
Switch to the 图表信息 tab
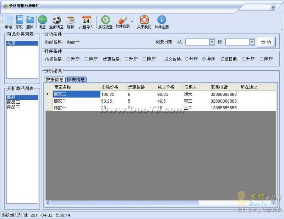coord(76,80)
